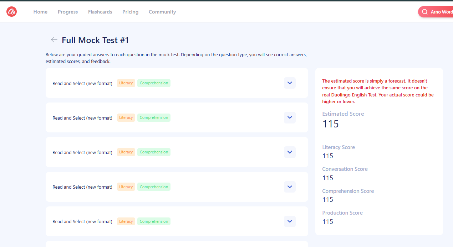Click the Literacy badge on the second question
The width and height of the screenshot is (453, 247).
click(126, 117)
